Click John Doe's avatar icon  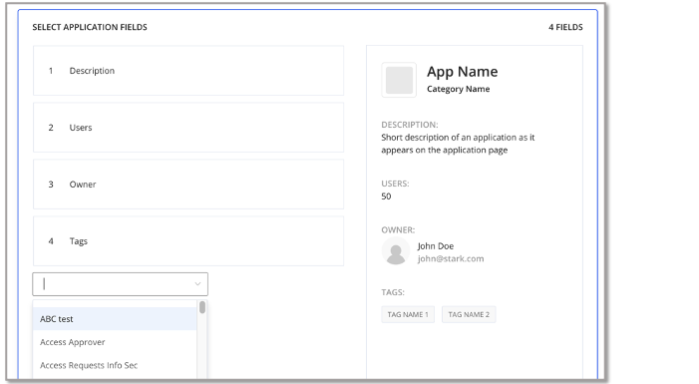coord(396,251)
